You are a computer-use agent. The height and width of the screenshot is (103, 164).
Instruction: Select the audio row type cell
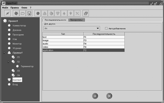pos(63,44)
